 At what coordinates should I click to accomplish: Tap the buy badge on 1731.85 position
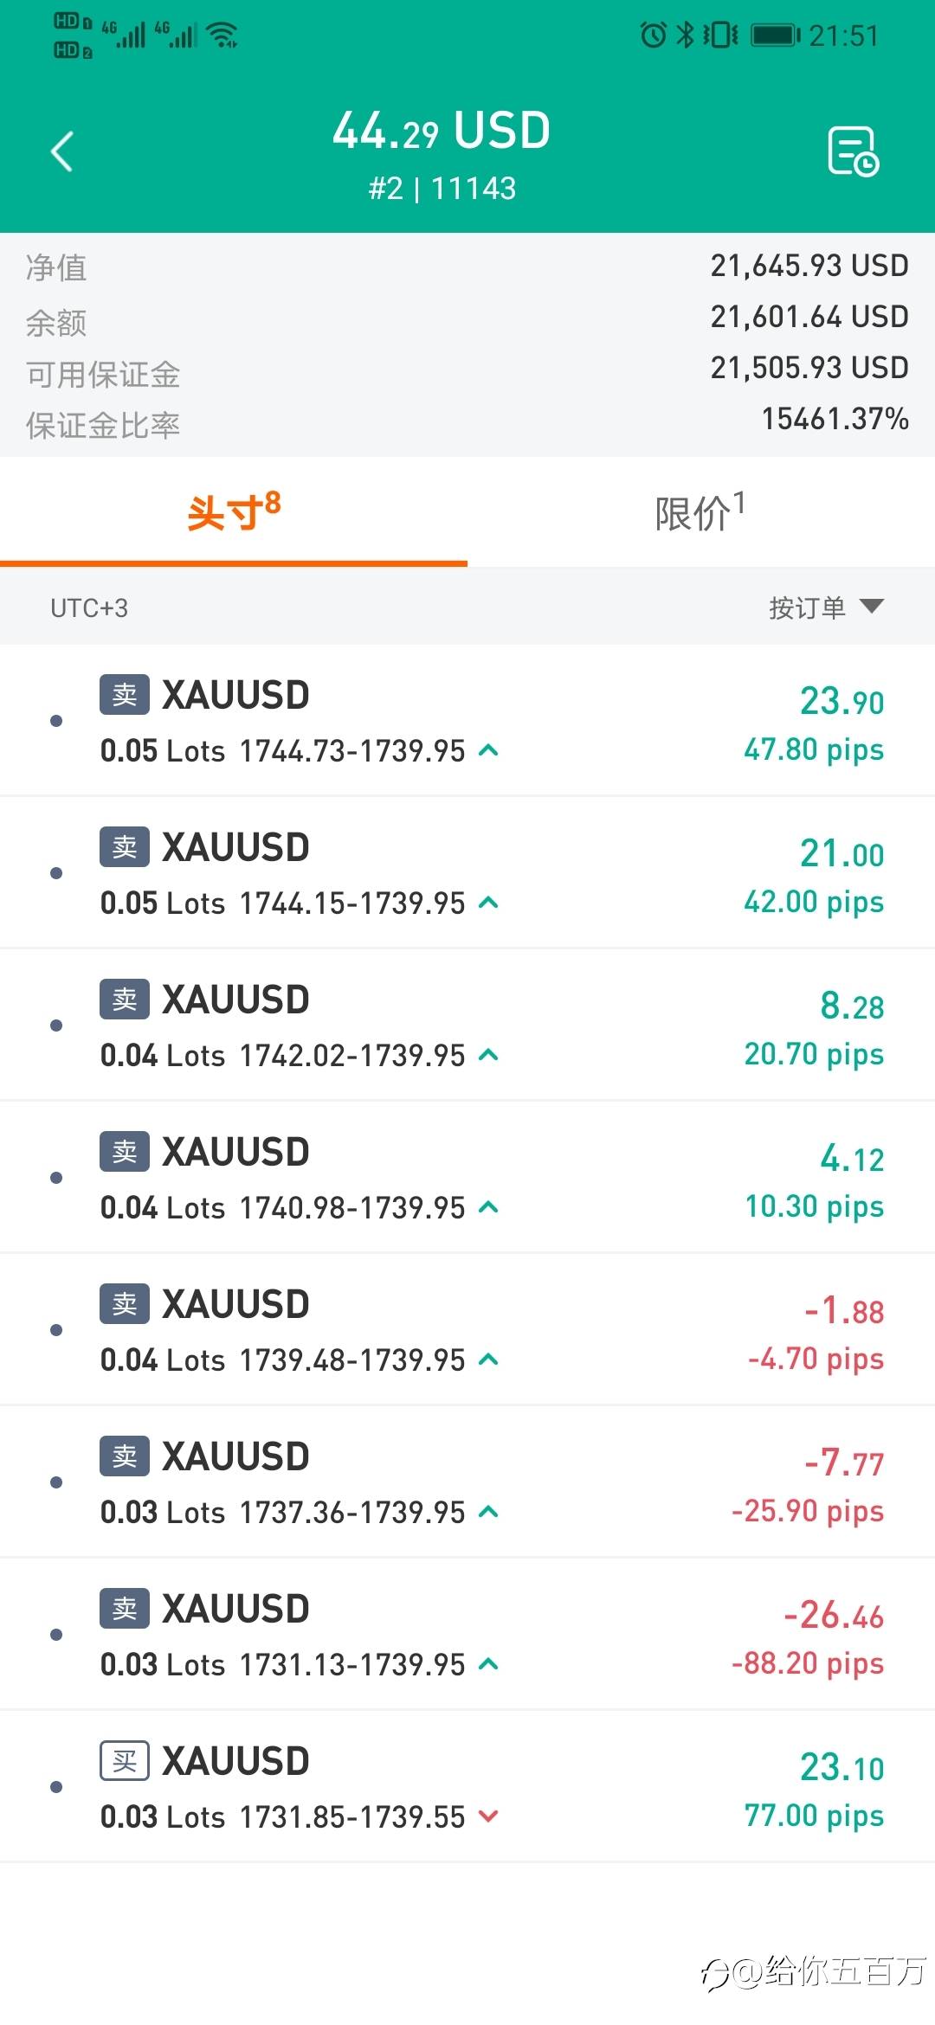(125, 1760)
